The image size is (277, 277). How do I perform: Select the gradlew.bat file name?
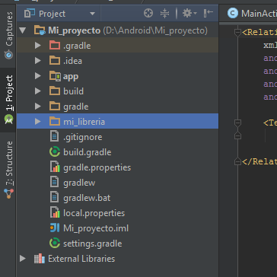click(x=87, y=198)
